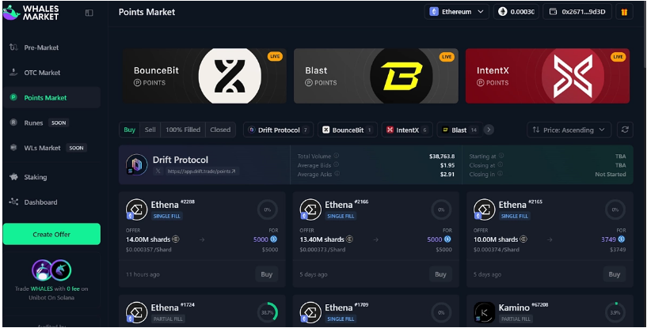The height and width of the screenshot is (328, 647).
Task: Click the Whales Market logo
Action: pos(31,13)
